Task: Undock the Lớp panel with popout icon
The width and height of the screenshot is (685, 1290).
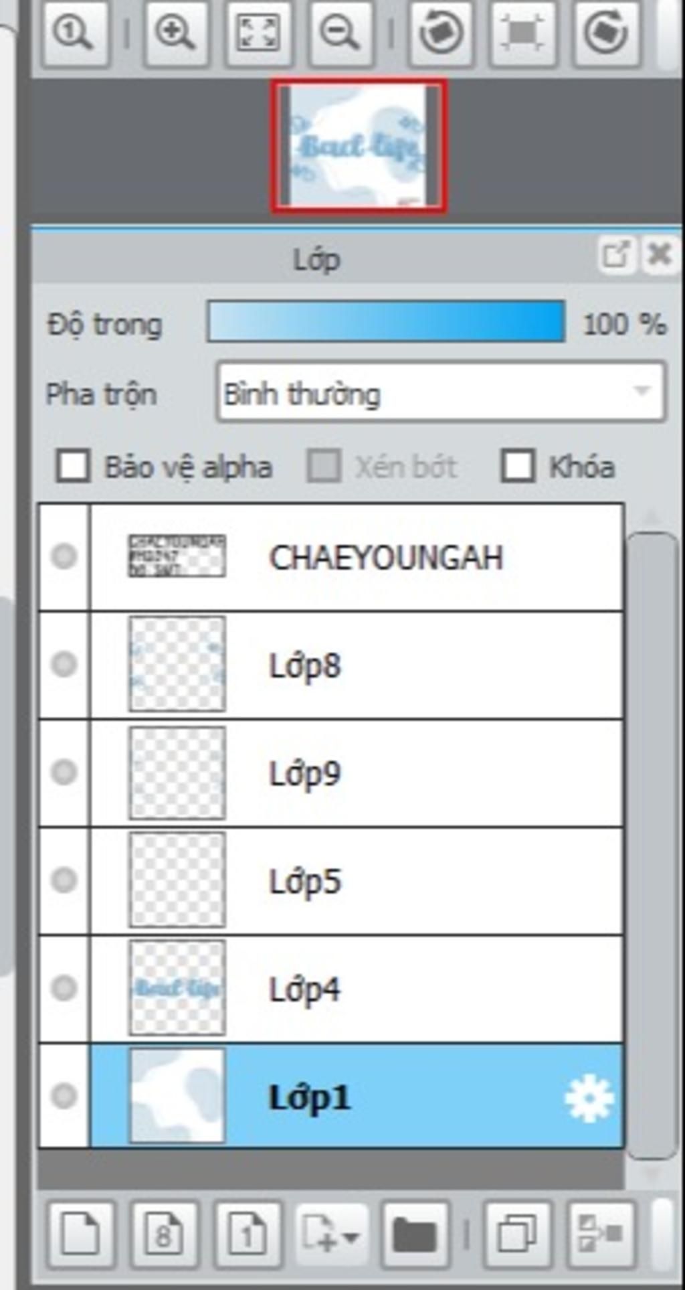Action: [x=615, y=254]
